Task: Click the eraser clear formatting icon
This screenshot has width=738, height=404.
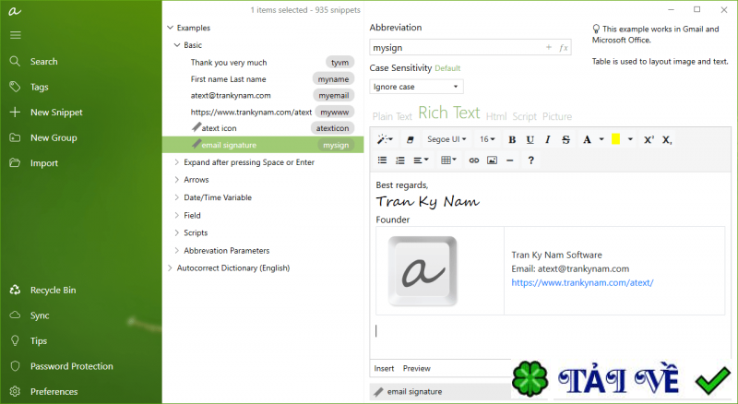Action: [x=410, y=139]
